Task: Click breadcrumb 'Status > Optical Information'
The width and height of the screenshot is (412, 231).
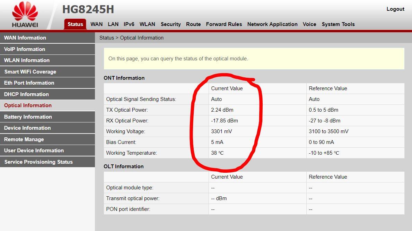Action: point(131,38)
